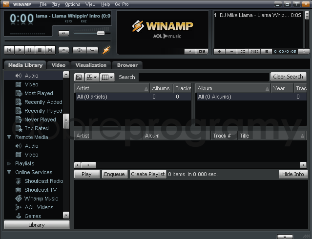
Task: Open the Options menu
Action: [x=73, y=4]
